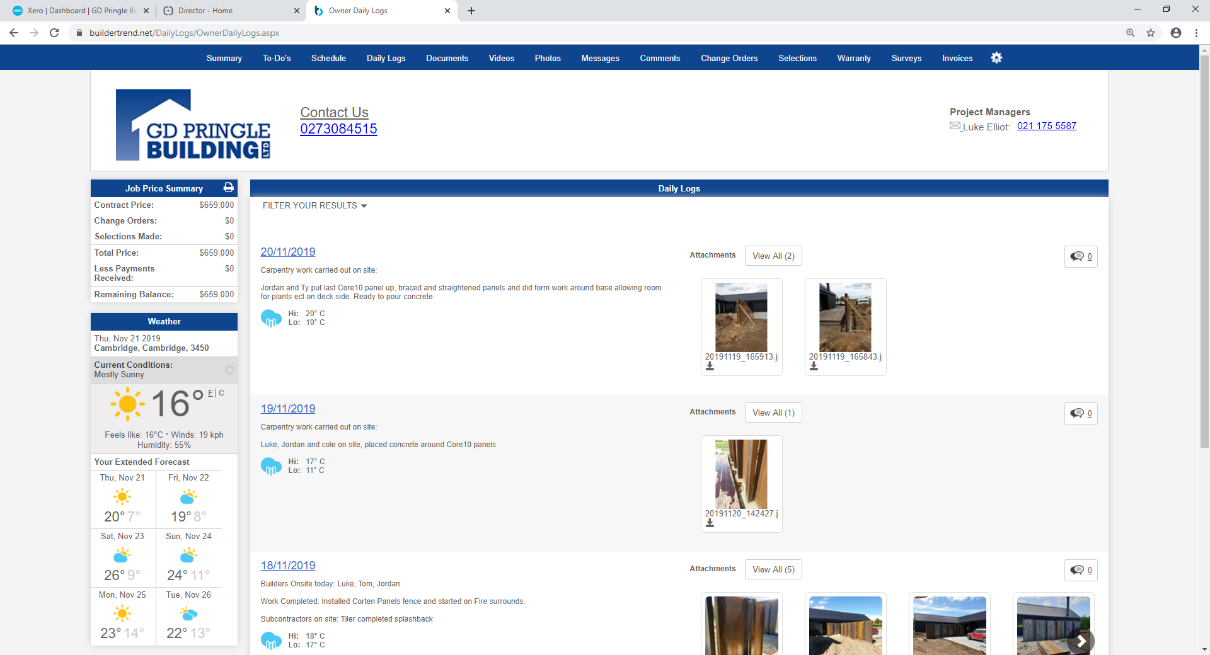Select the Contract Price $659,000 value

[216, 205]
